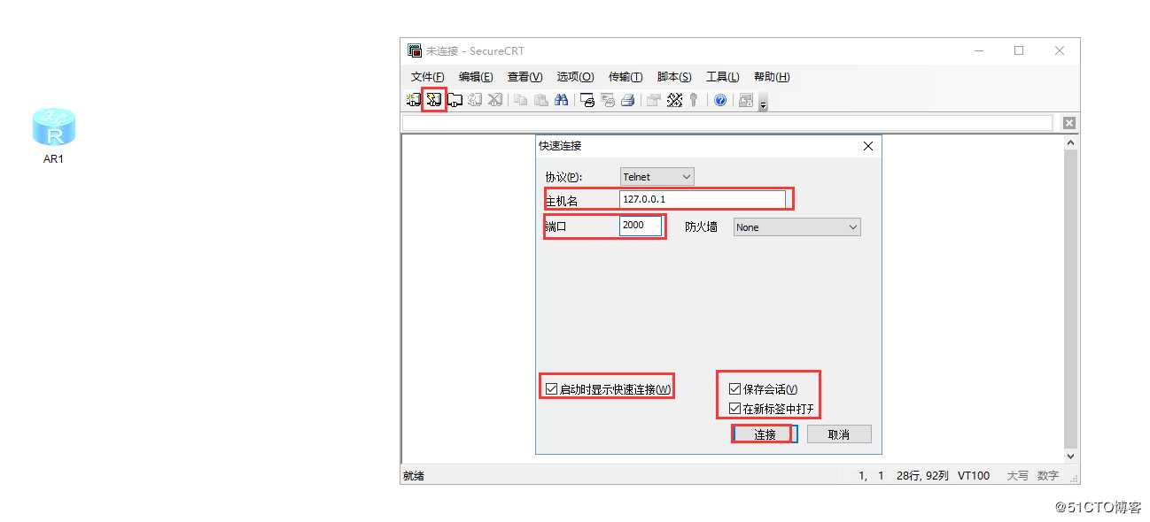Open the 查看(V) menu
Image resolution: width=1150 pixels, height=522 pixels.
point(524,77)
